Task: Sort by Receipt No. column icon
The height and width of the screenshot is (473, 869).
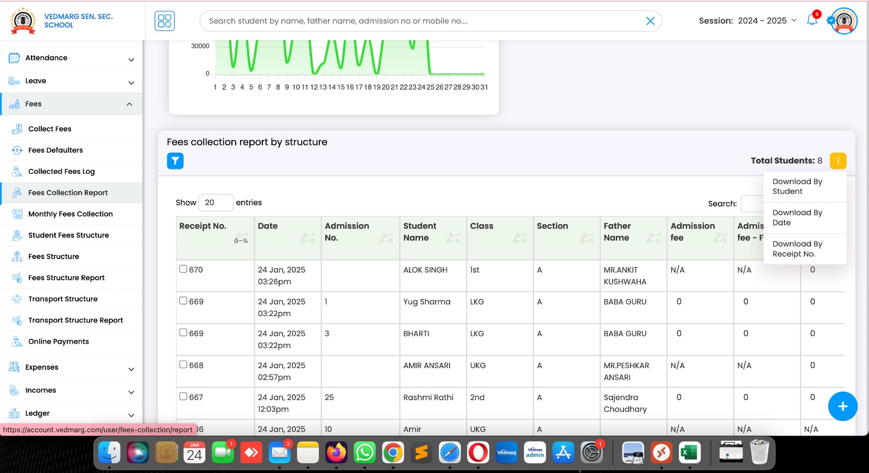Action: (x=241, y=238)
